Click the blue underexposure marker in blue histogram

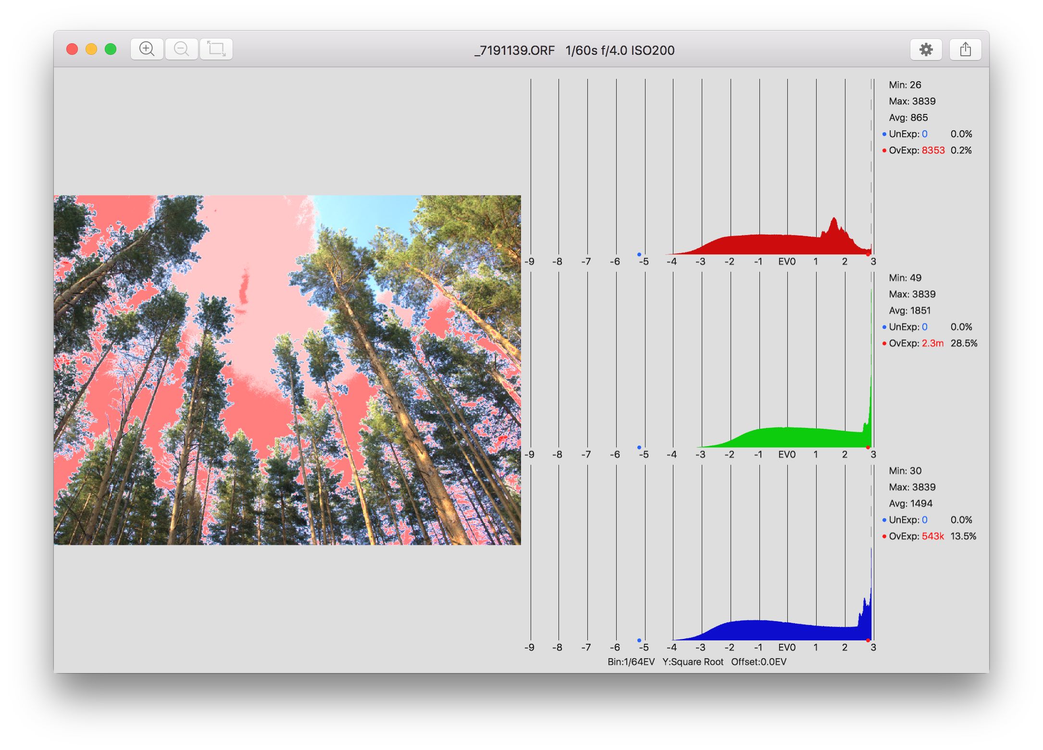(639, 640)
